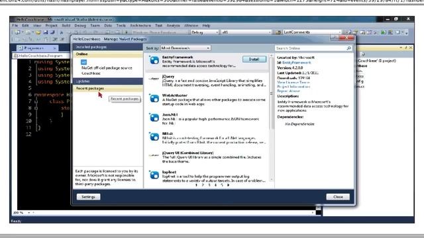Viewport: 424px width, 238px height.
Task: Click the package list scroll-down arrow
Action: pyautogui.click(x=271, y=180)
